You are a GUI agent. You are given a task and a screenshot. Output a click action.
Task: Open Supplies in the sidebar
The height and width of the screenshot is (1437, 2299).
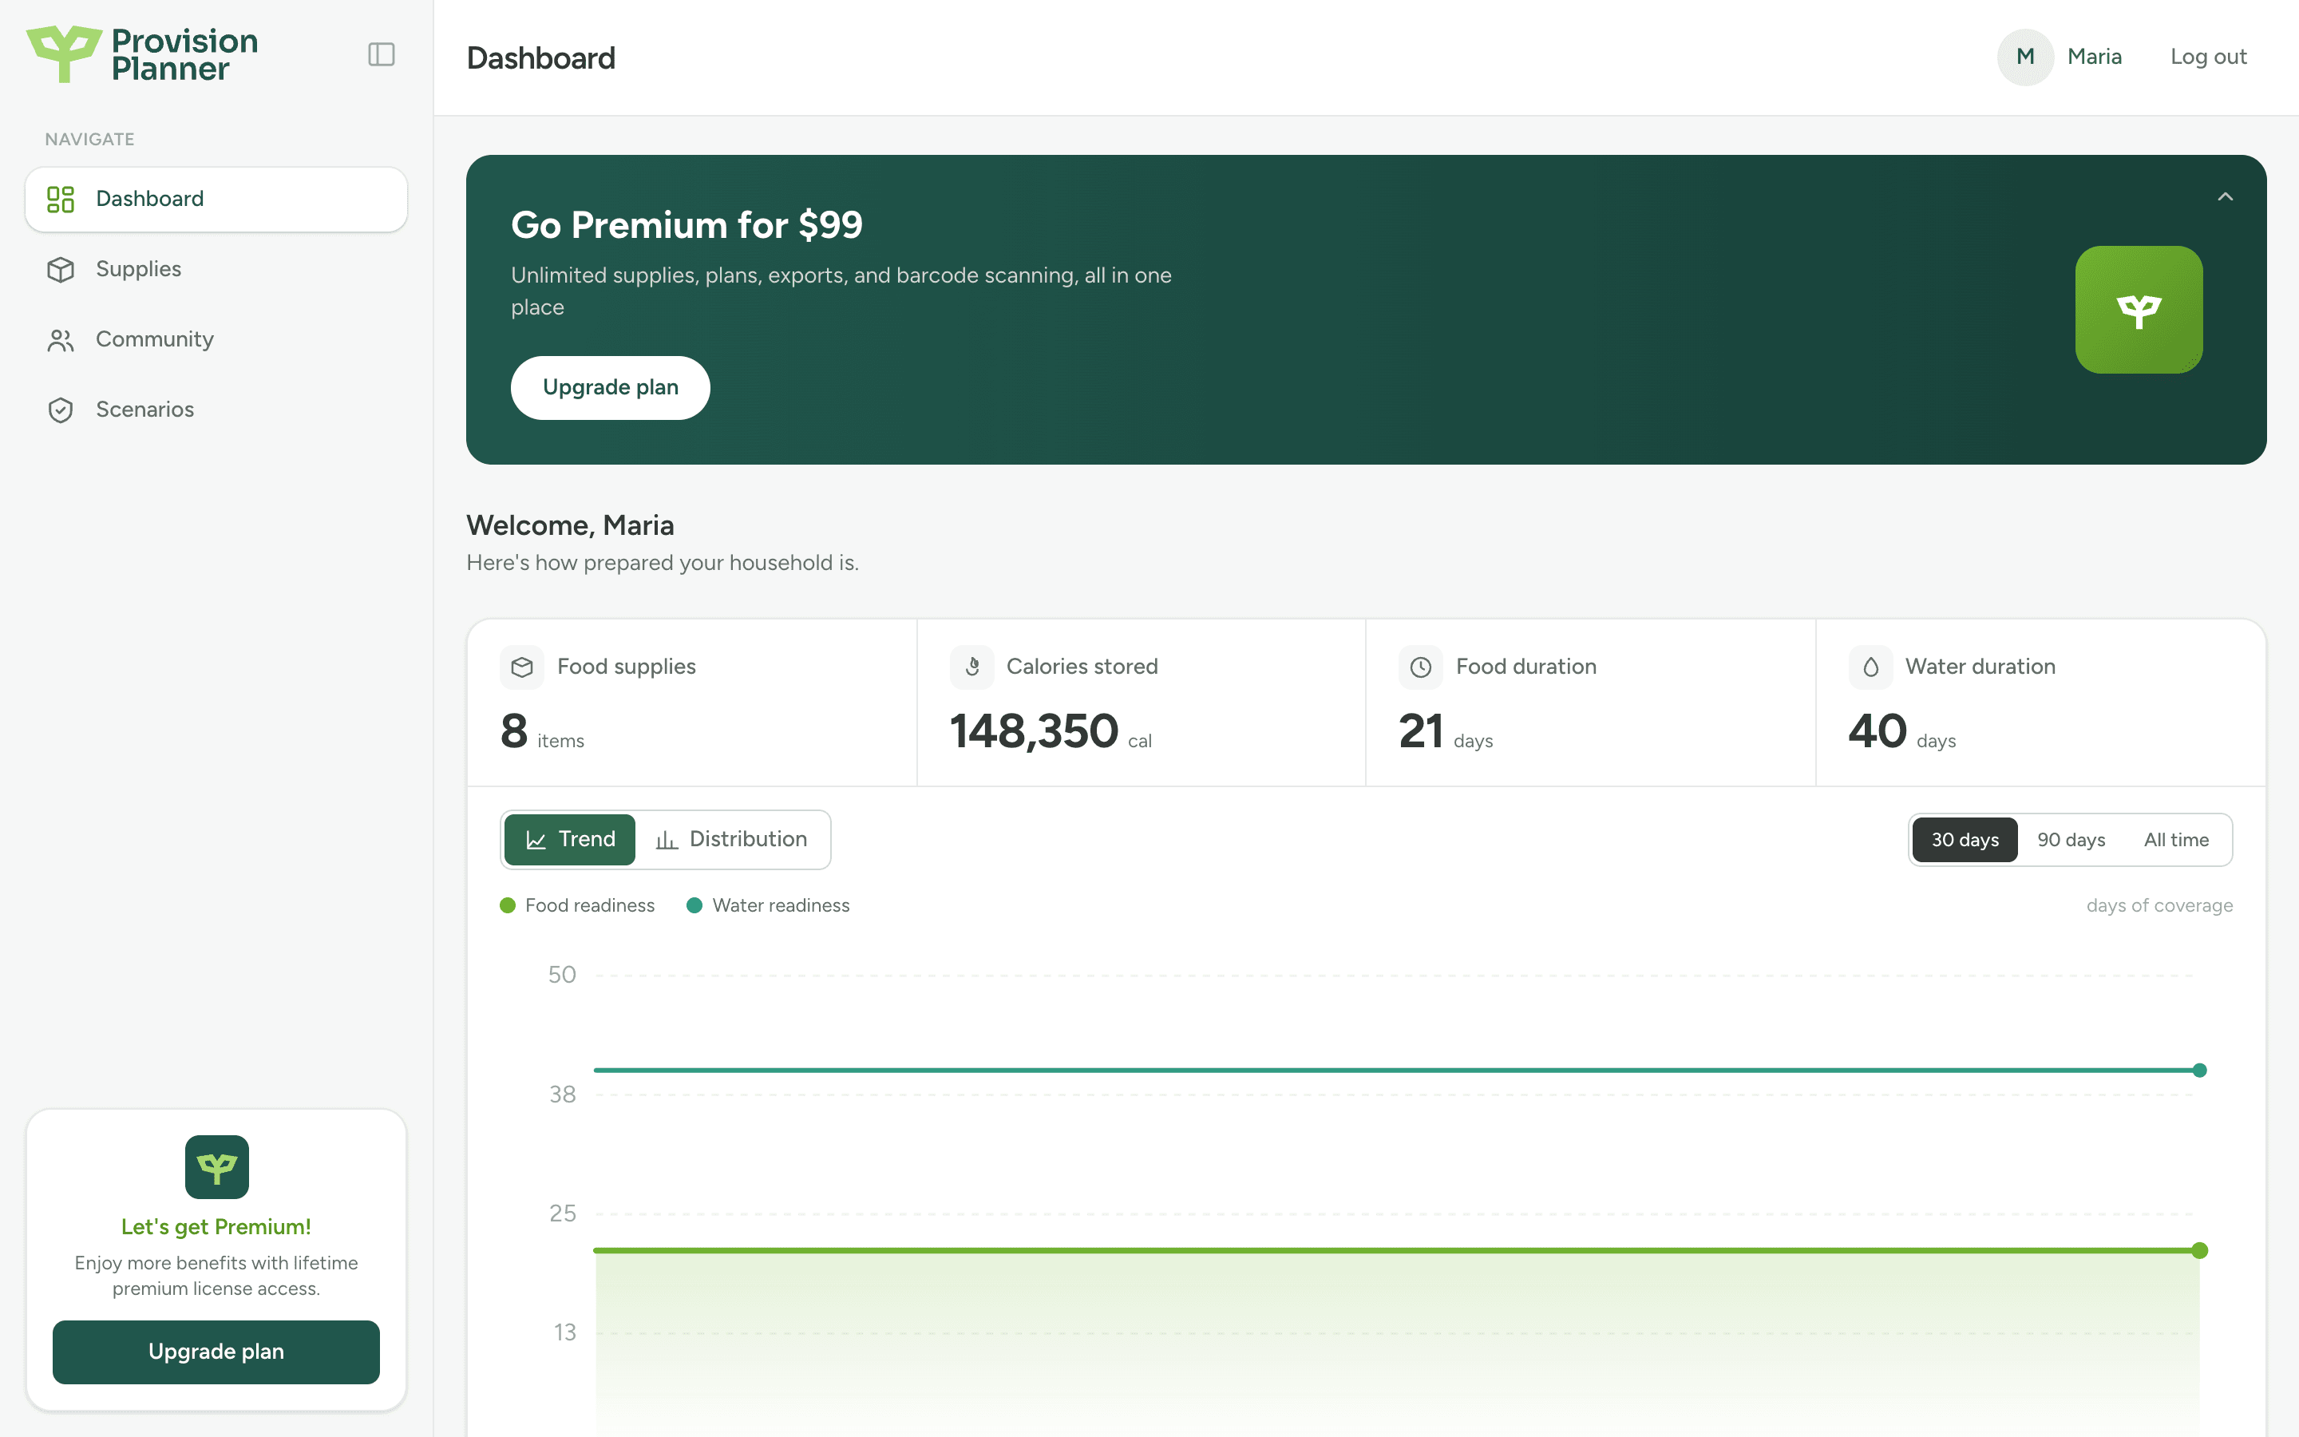tap(216, 269)
